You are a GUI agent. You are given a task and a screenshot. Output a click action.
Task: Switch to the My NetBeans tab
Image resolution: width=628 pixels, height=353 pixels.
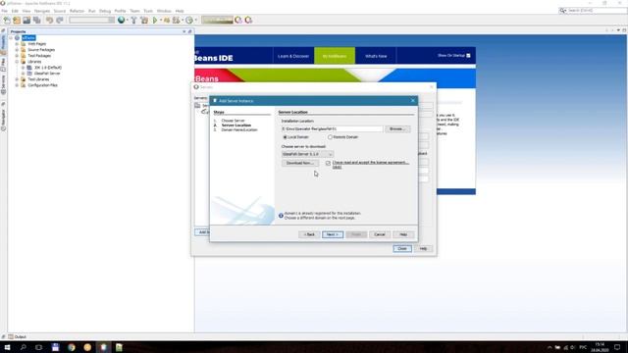(335, 56)
